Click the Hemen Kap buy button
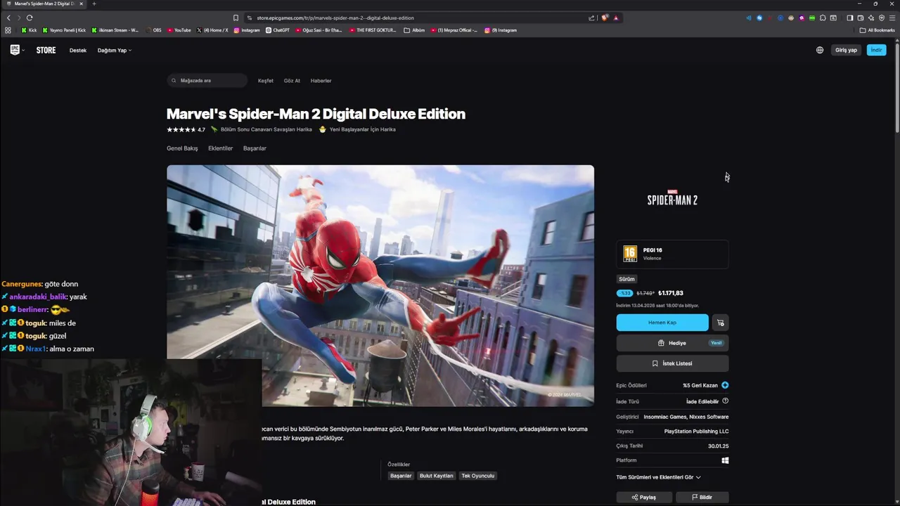900x506 pixels. point(662,323)
